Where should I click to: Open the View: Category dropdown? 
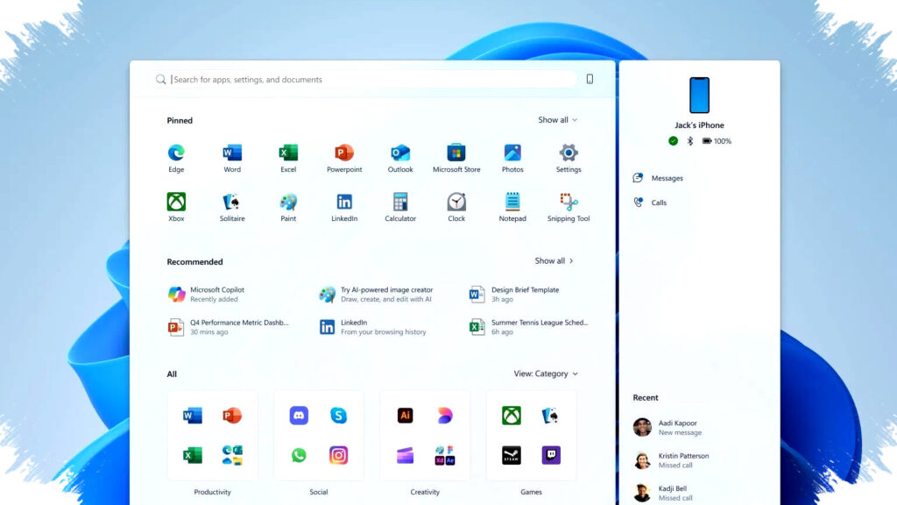[546, 373]
